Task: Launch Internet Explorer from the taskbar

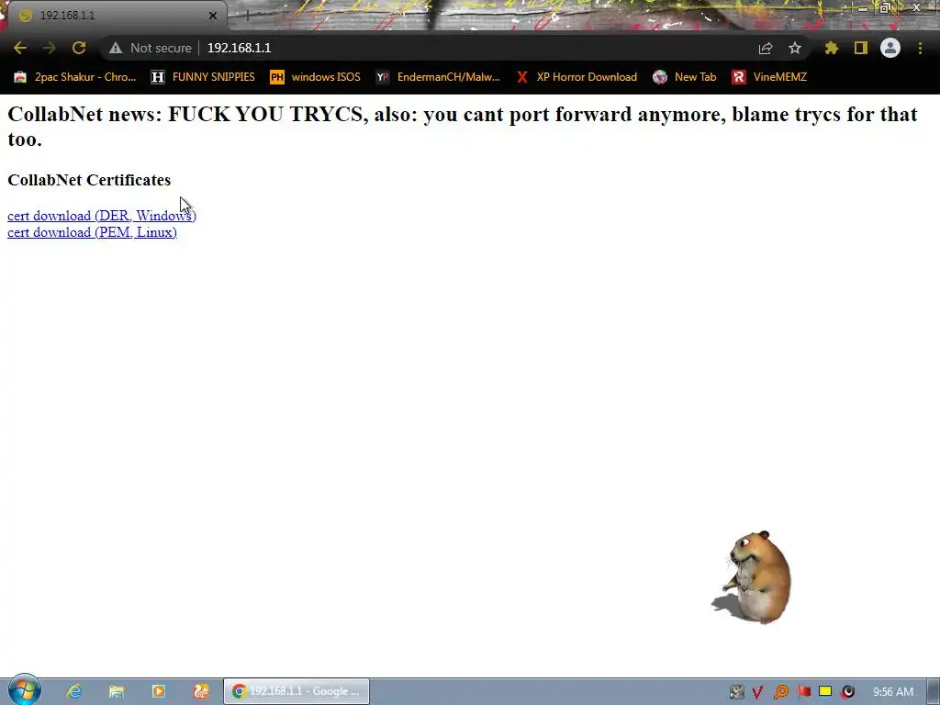Action: [74, 691]
